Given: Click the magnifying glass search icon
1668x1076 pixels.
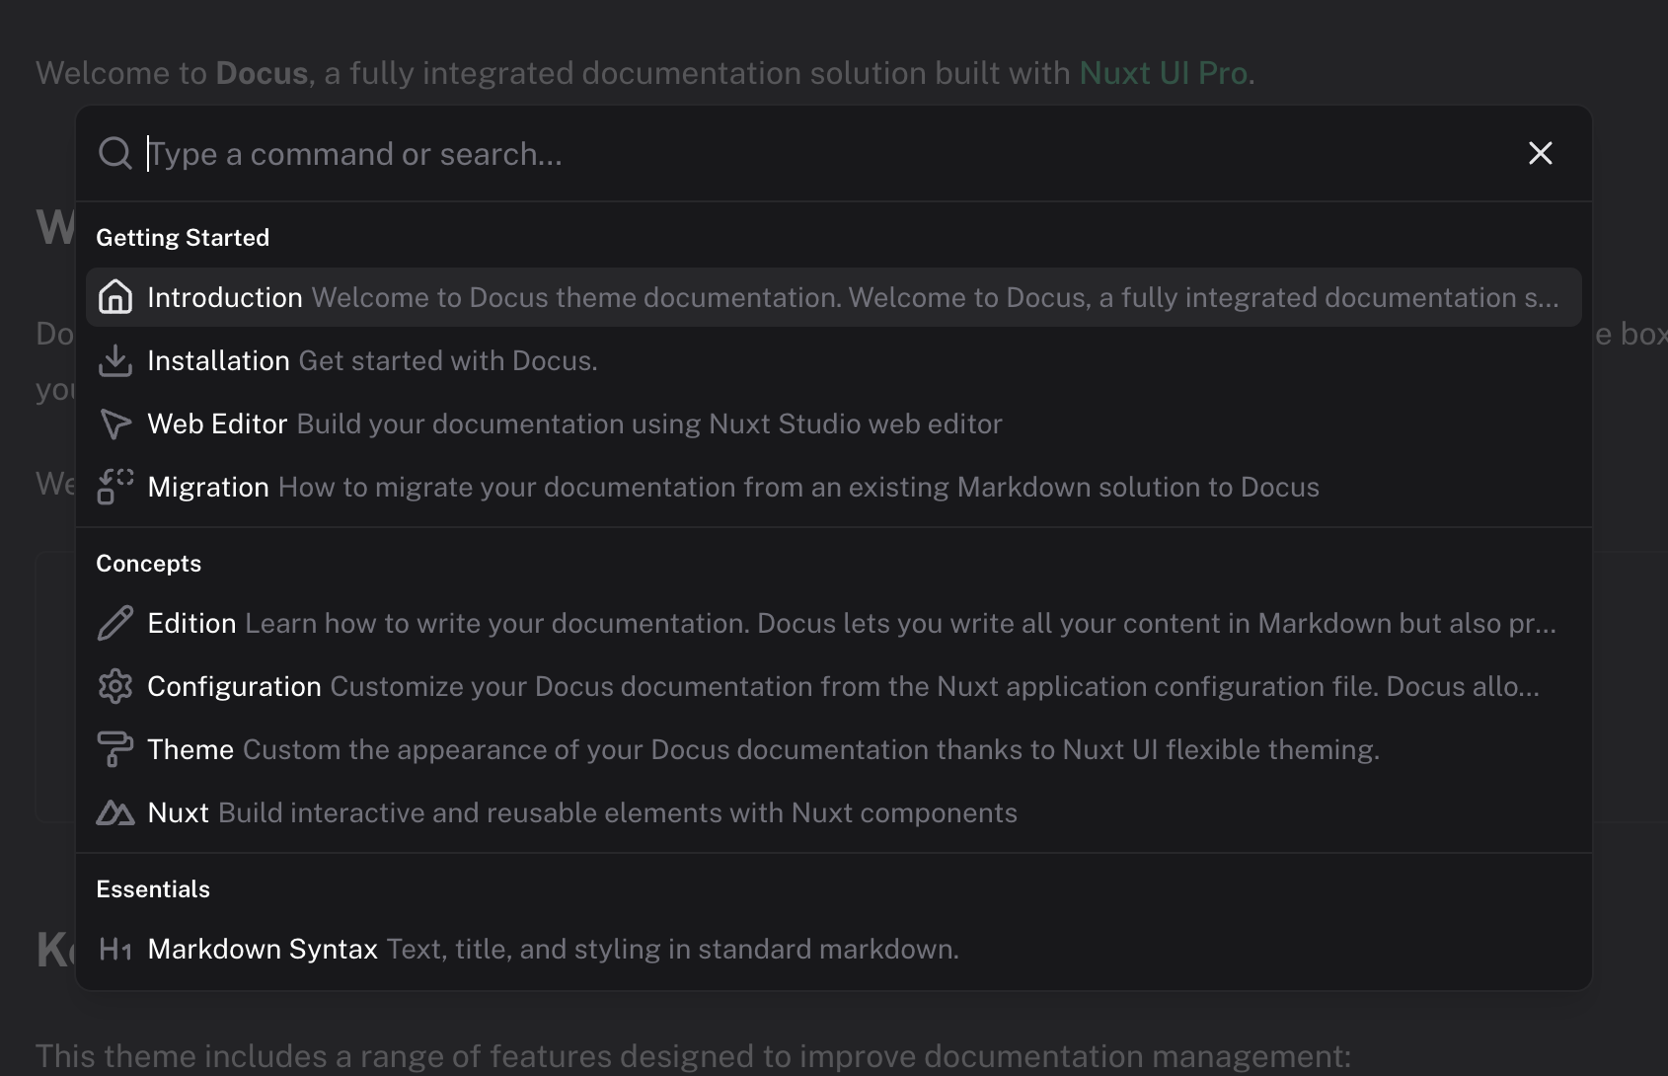Looking at the screenshot, I should (115, 153).
